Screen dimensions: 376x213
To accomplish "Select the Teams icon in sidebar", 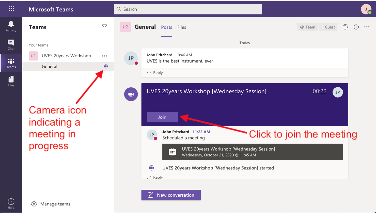I will tap(11, 63).
